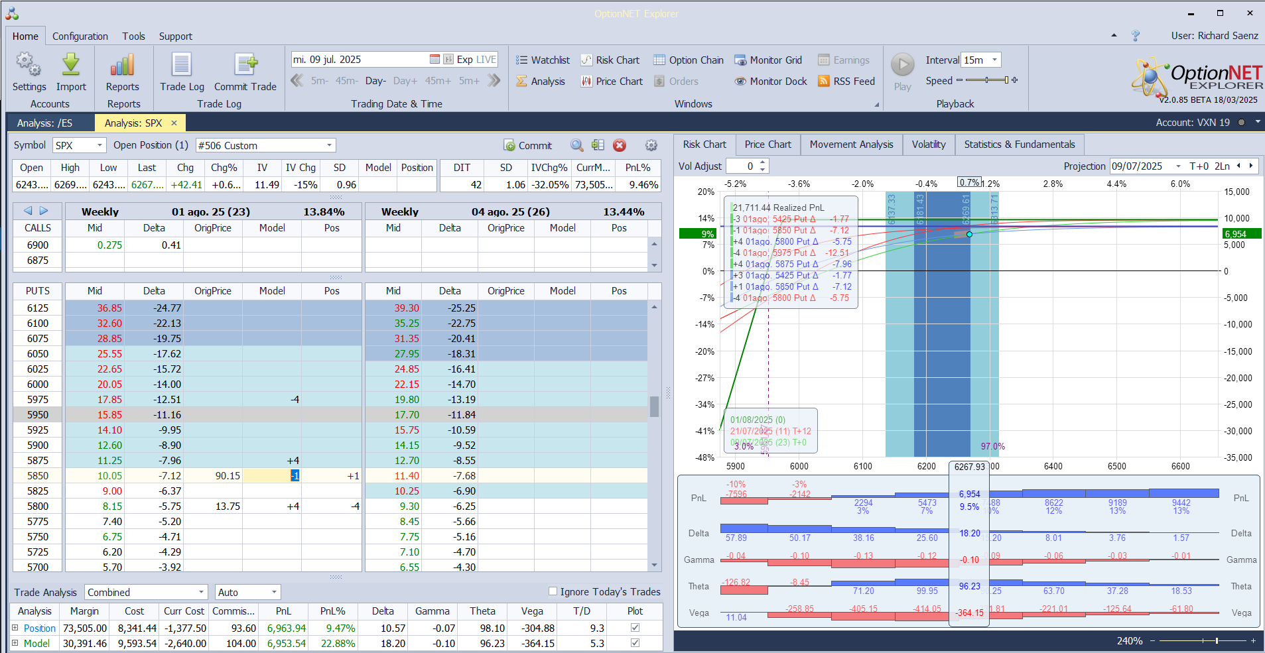Open the Reports bar chart icon

pyautogui.click(x=123, y=64)
